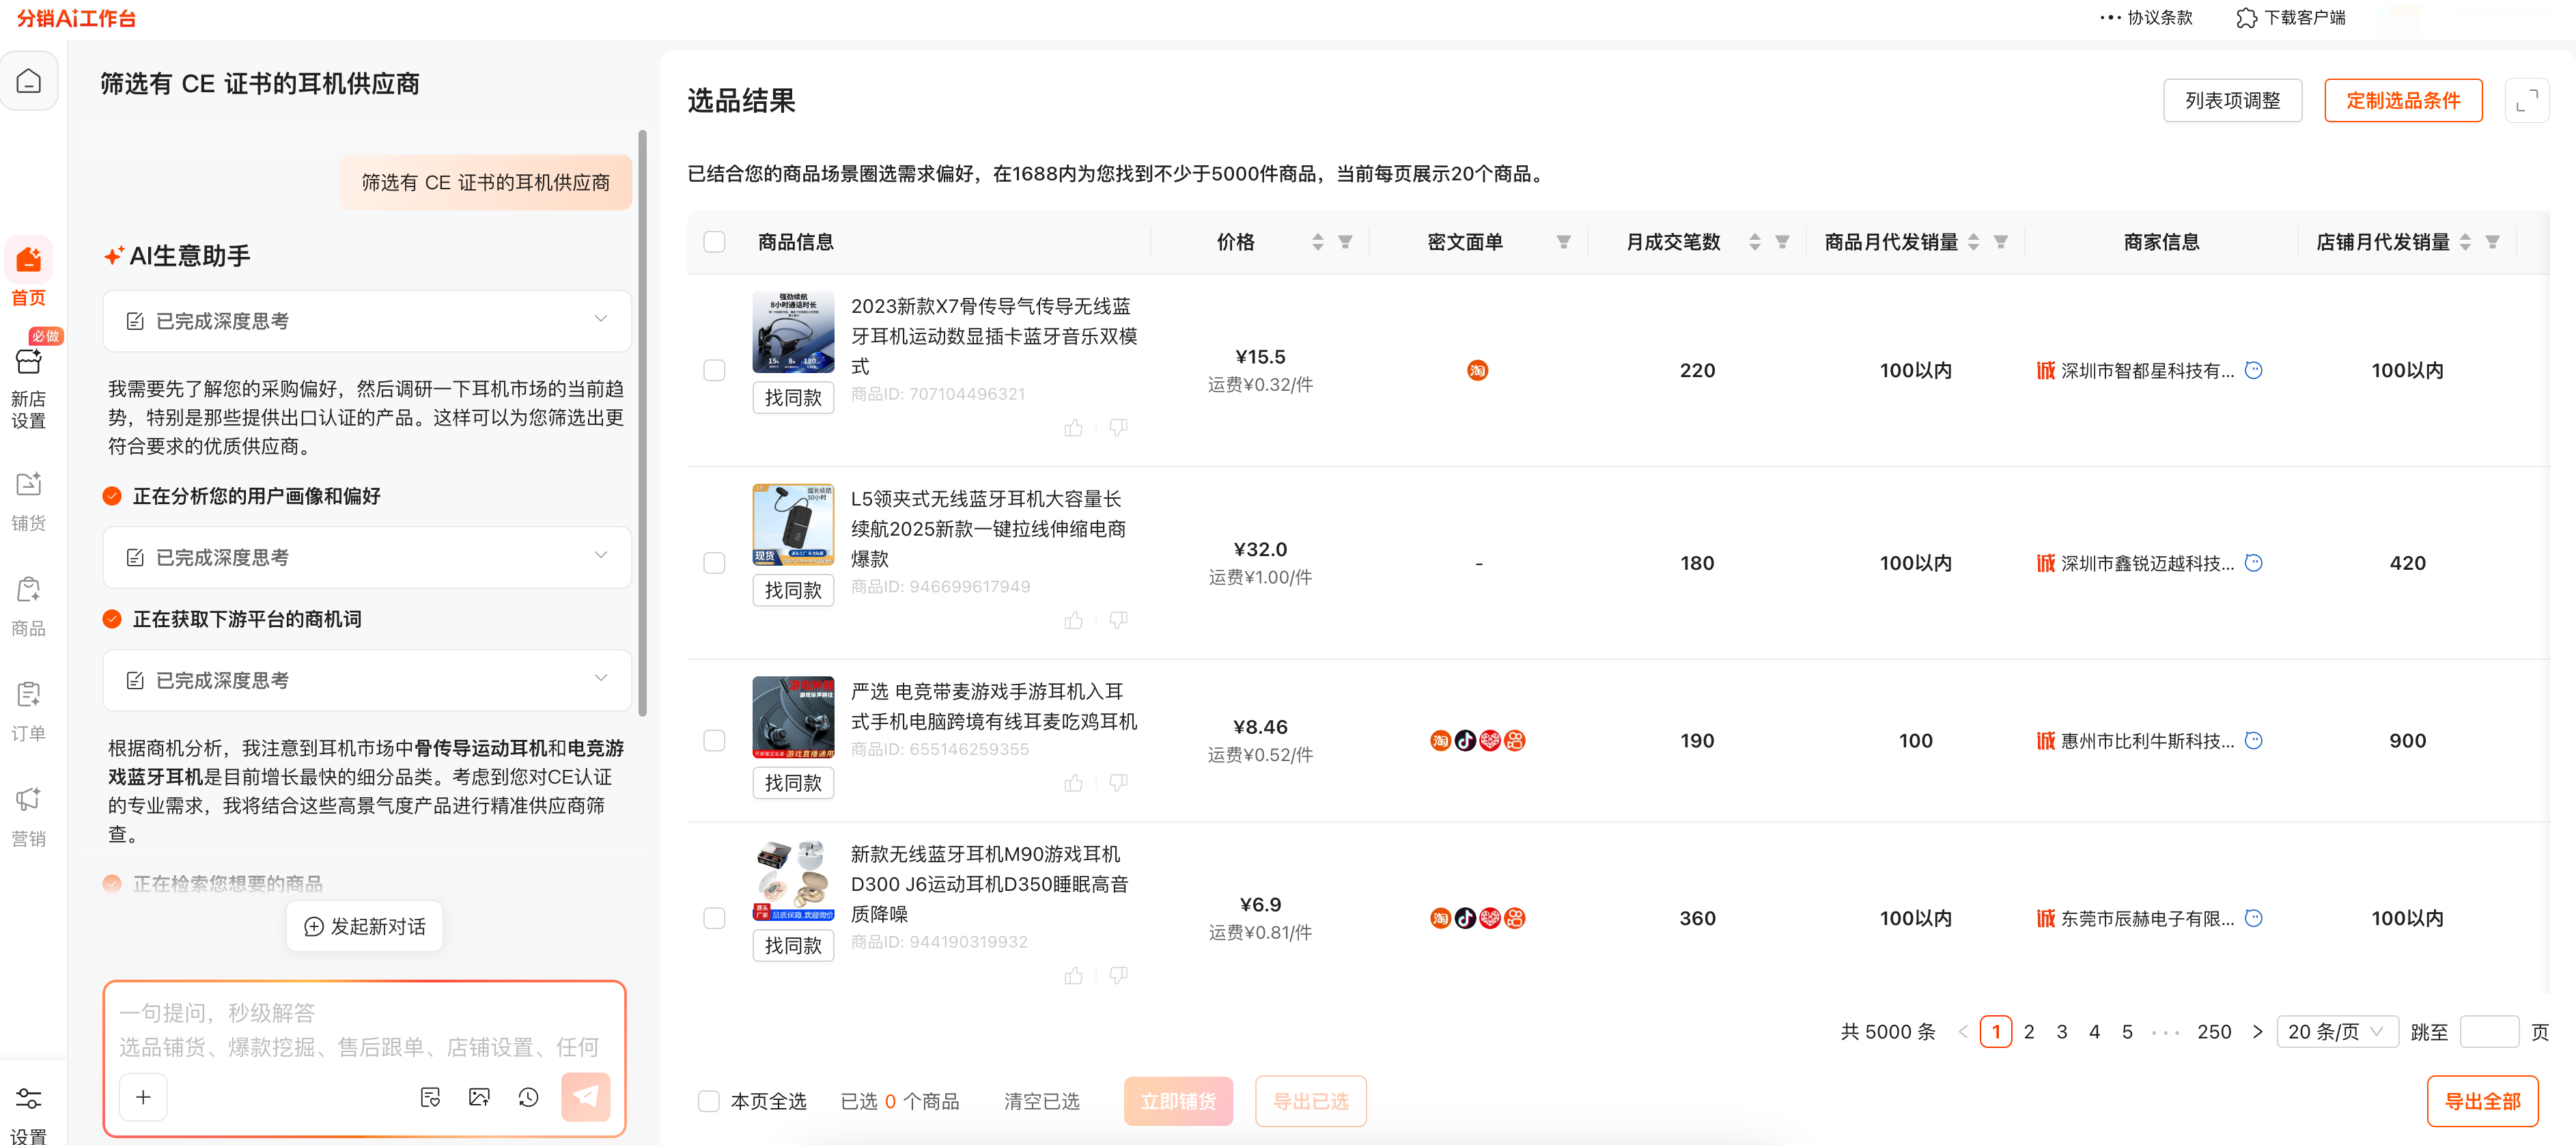Image resolution: width=2576 pixels, height=1145 pixels.
Task: Select the 商品 icon in the sidebar
Action: click(28, 603)
